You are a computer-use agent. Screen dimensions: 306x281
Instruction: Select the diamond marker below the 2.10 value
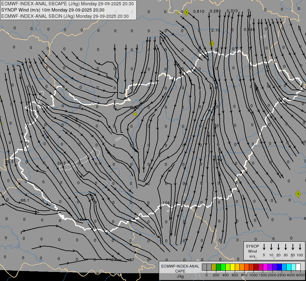pyautogui.click(x=212, y=43)
